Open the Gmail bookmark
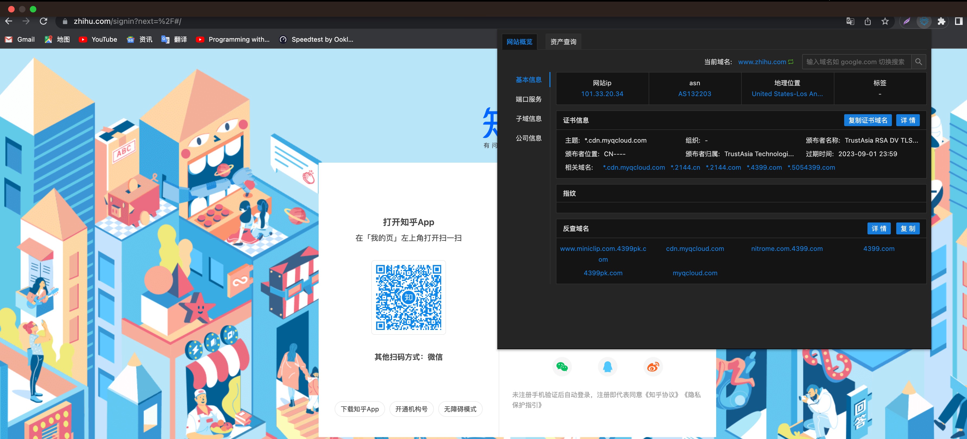This screenshot has height=439, width=967. (x=20, y=39)
